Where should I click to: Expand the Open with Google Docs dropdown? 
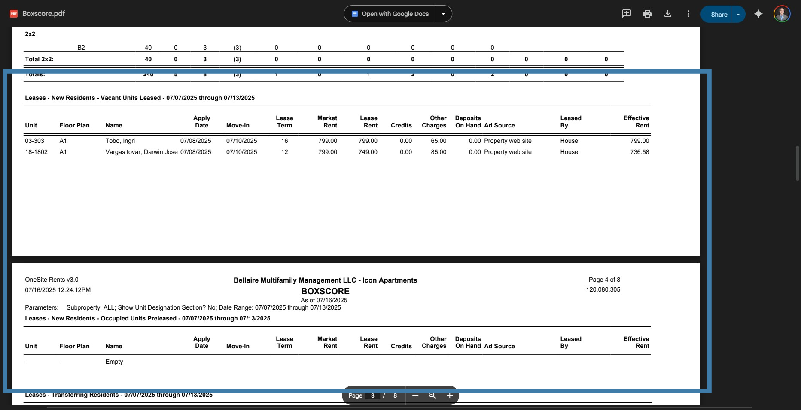pos(443,13)
